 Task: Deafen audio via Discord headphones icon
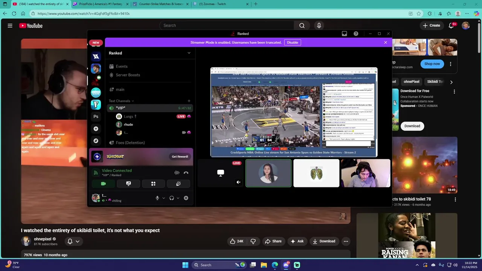tap(172, 198)
